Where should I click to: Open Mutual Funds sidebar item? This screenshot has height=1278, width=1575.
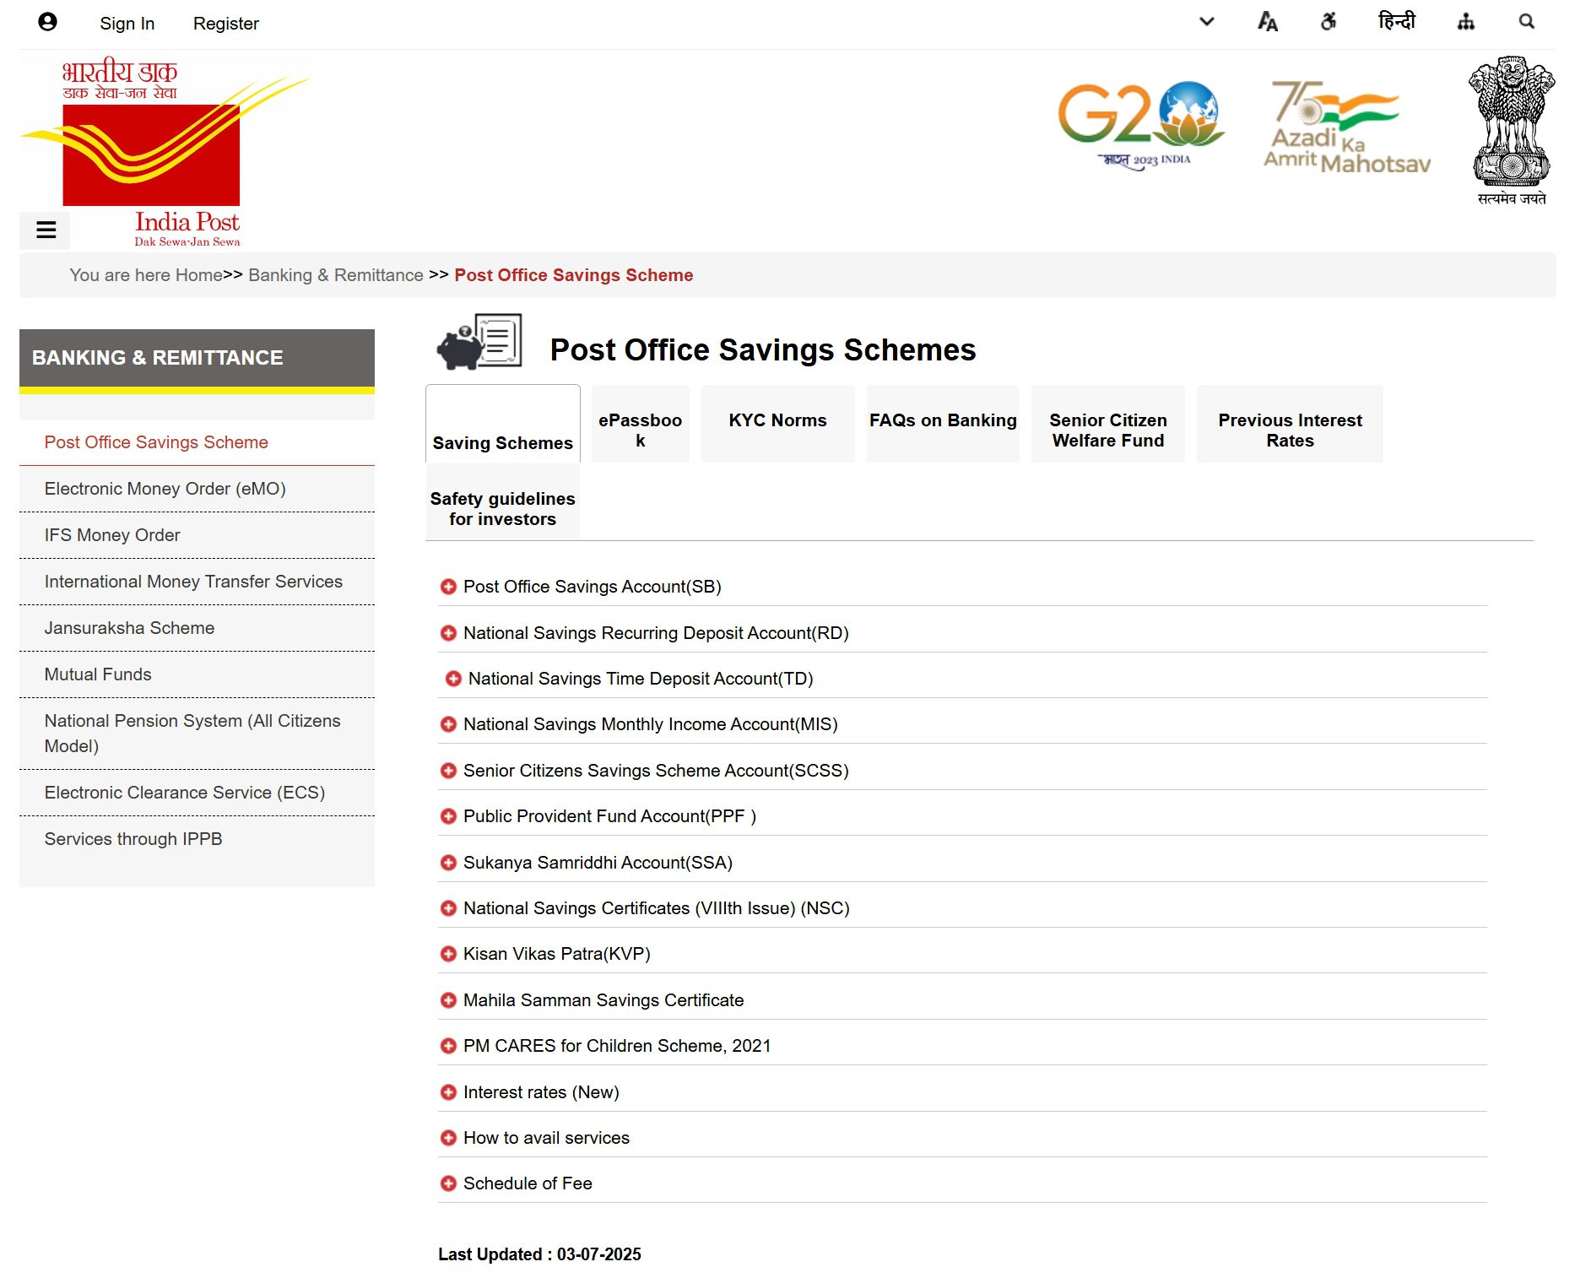pyautogui.click(x=197, y=674)
